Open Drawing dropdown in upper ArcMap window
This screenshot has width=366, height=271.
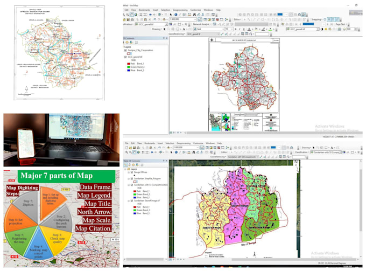[157, 29]
